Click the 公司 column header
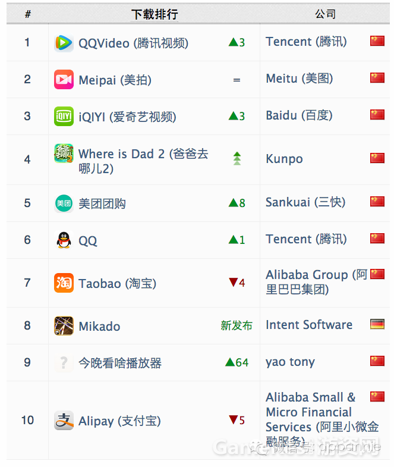This screenshot has width=394, height=467. 325,14
